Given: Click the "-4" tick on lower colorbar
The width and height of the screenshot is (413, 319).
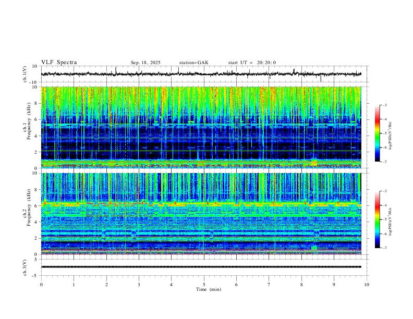Looking at the screenshot, I should tap(384, 205).
